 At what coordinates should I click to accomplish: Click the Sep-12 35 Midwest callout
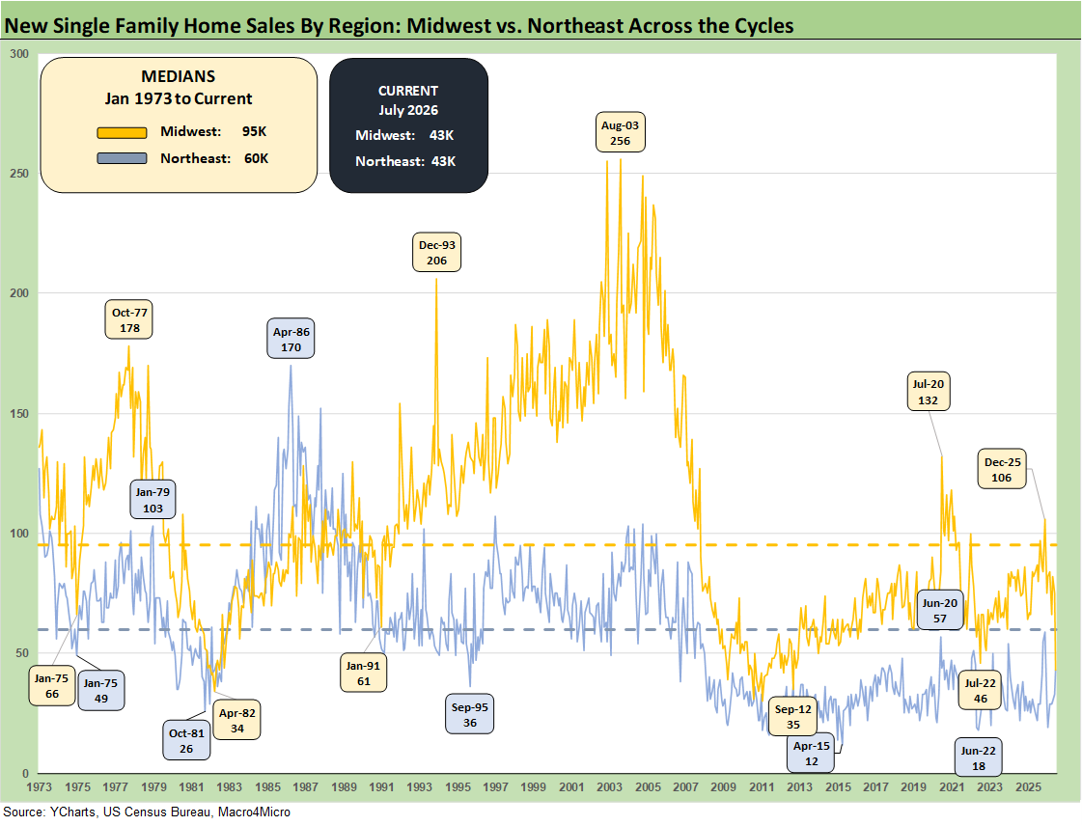[792, 716]
